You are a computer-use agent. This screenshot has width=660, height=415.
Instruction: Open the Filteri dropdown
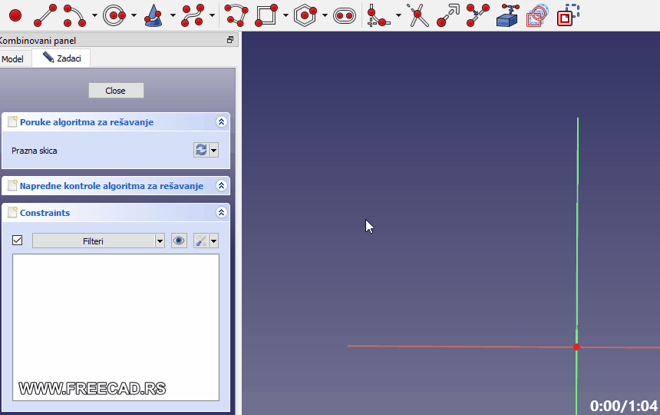click(98, 241)
